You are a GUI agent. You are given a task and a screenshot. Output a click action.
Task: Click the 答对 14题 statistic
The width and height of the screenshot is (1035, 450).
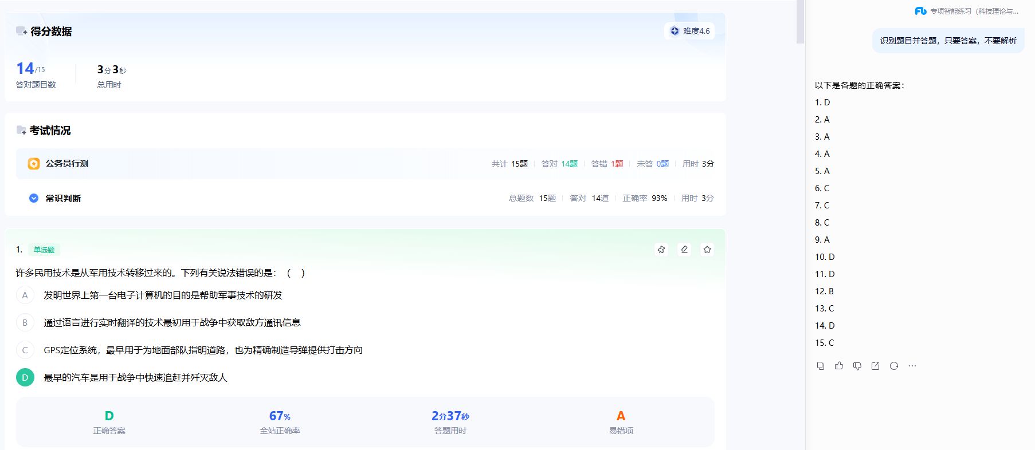559,164
